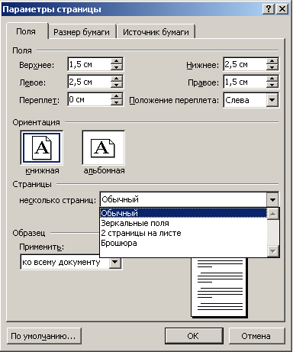Decrease the Нижнее margin value
Image resolution: width=293 pixels, height=352 pixels.
coord(272,67)
